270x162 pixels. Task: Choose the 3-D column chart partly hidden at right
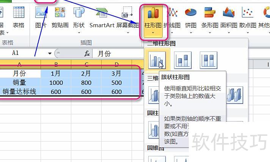click(x=235, y=95)
